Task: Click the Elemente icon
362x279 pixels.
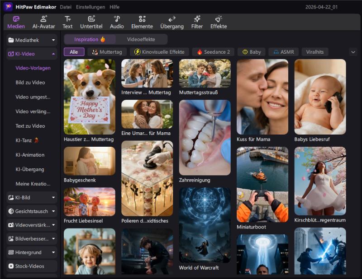Action: [x=142, y=22]
